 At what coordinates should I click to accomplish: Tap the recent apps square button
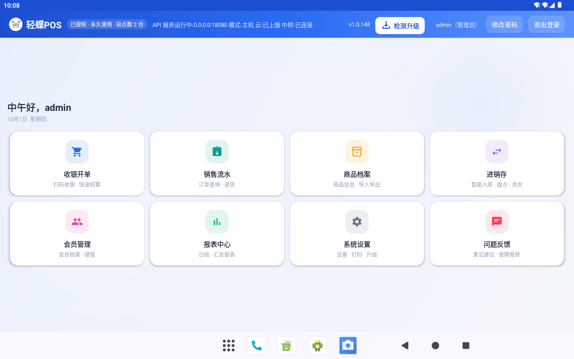click(466, 346)
